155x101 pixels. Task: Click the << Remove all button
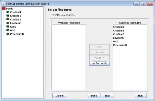point(99,63)
